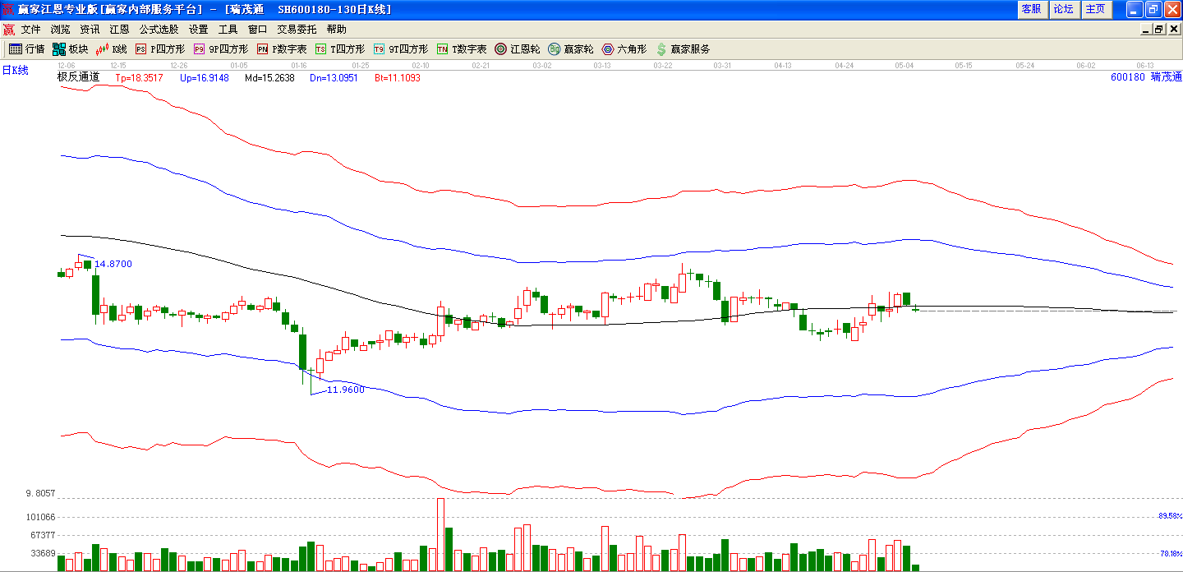Select the Dn=13.0951 indicator value
The image size is (1183, 572).
[x=334, y=78]
